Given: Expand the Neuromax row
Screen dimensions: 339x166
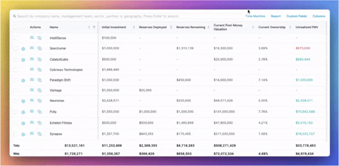Looking at the screenshot, I should click(x=23, y=101).
